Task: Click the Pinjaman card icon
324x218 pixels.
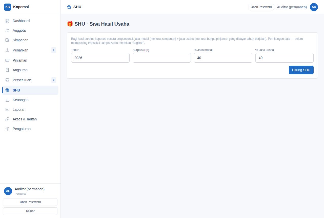Action: pos(7,60)
